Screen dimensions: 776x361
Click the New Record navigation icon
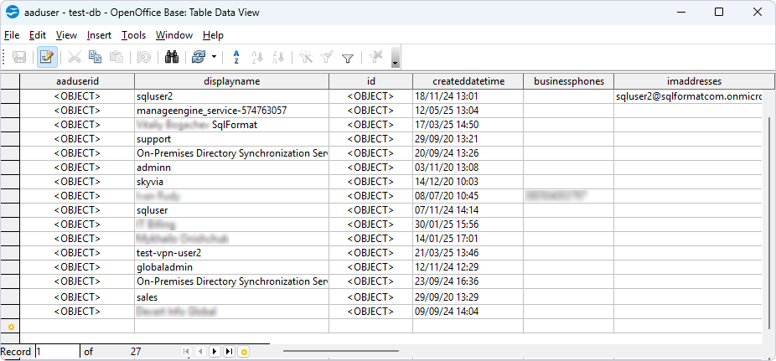click(244, 352)
